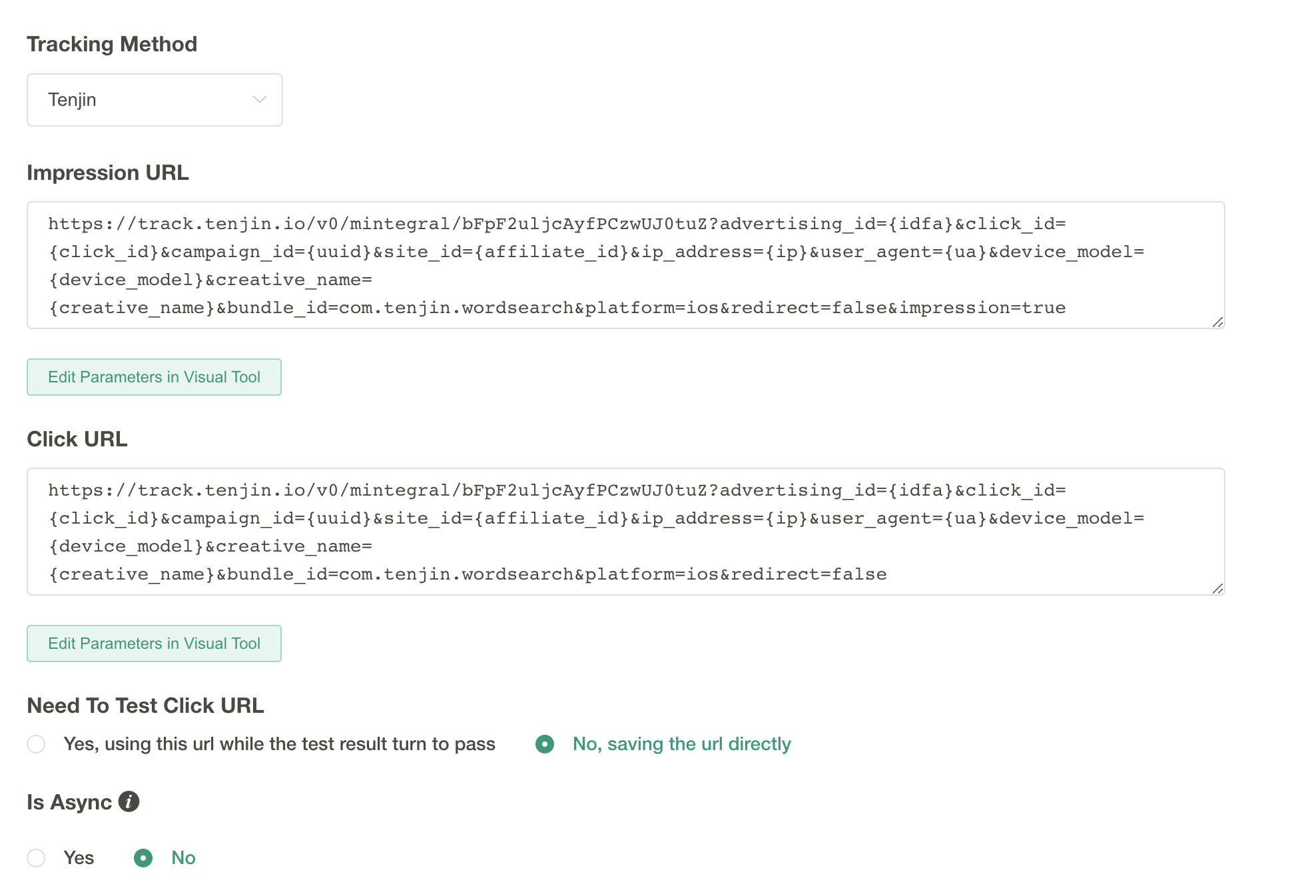
Task: Open the Visual Tool editor under Click URL
Action: 154,644
